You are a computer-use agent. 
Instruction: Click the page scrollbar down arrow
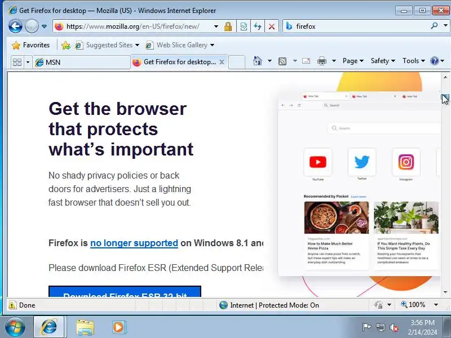(445, 292)
